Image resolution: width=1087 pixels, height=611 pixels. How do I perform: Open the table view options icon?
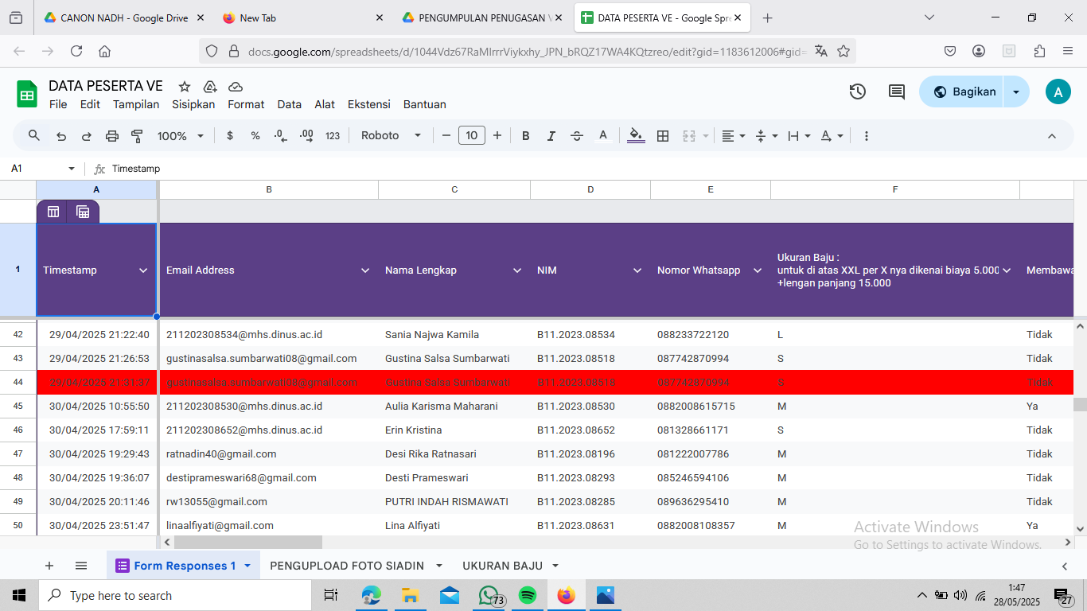(53, 212)
